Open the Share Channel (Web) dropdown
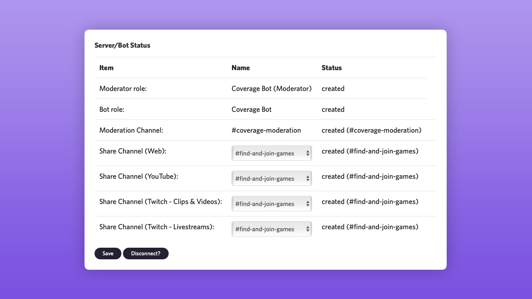The width and height of the screenshot is (532, 299). (272, 153)
